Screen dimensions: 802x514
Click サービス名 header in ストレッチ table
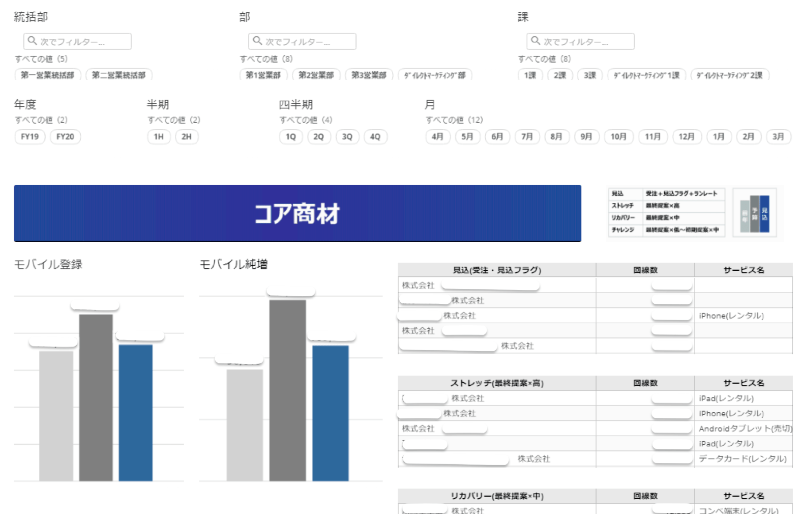coord(744,383)
